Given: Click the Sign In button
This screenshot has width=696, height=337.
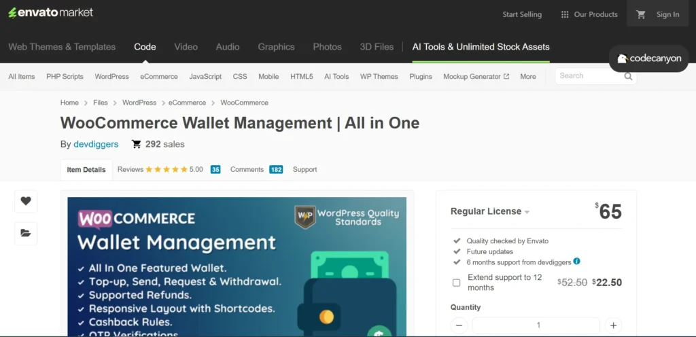Looking at the screenshot, I should 668,15.
